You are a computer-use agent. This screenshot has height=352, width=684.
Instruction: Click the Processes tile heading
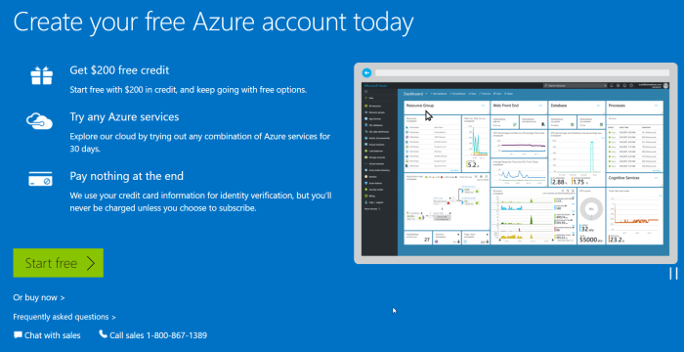617,106
